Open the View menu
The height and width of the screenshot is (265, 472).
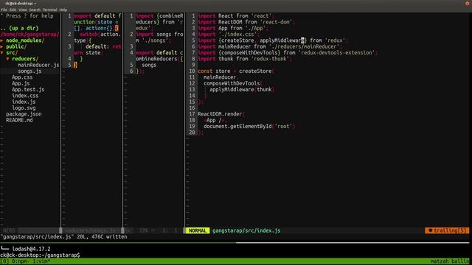[x=23, y=10]
